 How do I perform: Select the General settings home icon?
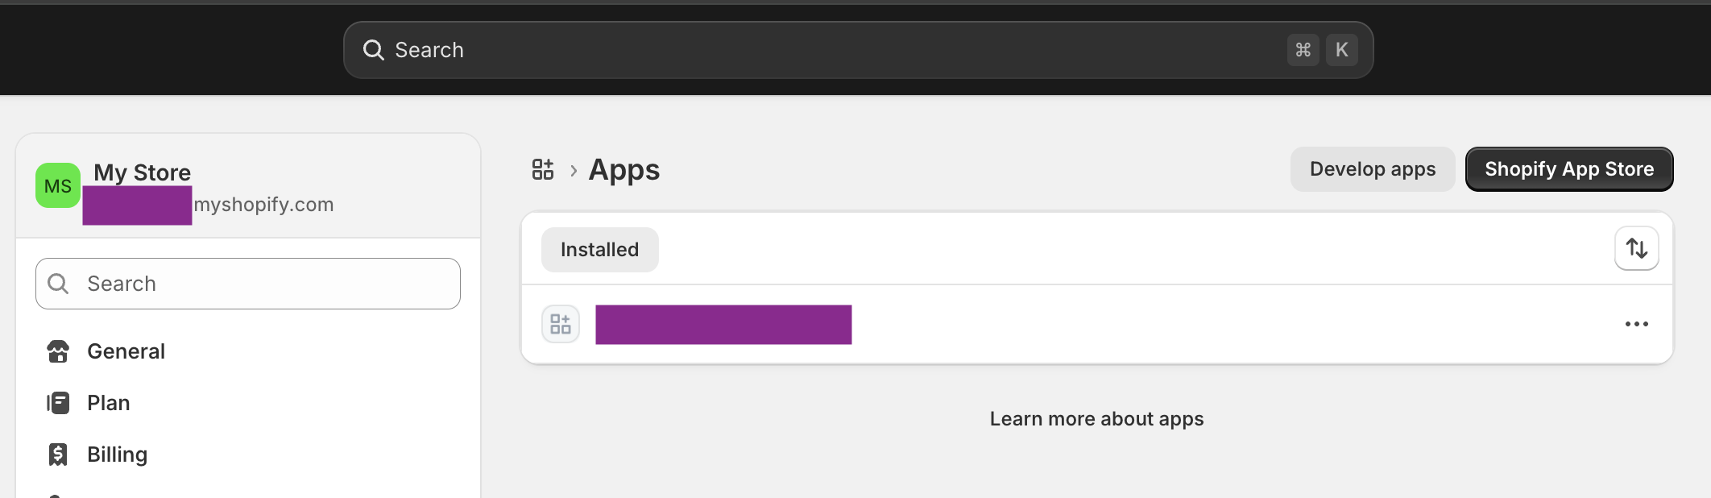[58, 351]
